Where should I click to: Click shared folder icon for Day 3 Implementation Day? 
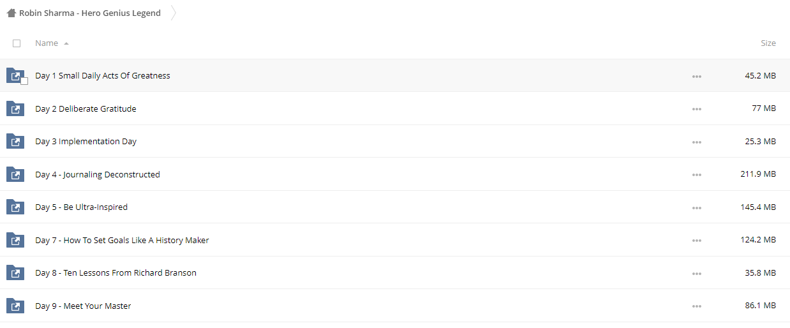[15, 141]
